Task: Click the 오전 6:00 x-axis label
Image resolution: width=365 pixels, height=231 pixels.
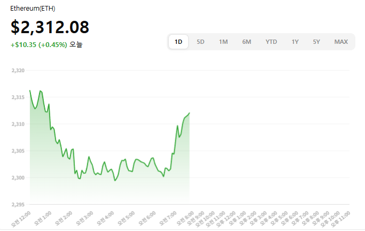Action: tap(147, 218)
